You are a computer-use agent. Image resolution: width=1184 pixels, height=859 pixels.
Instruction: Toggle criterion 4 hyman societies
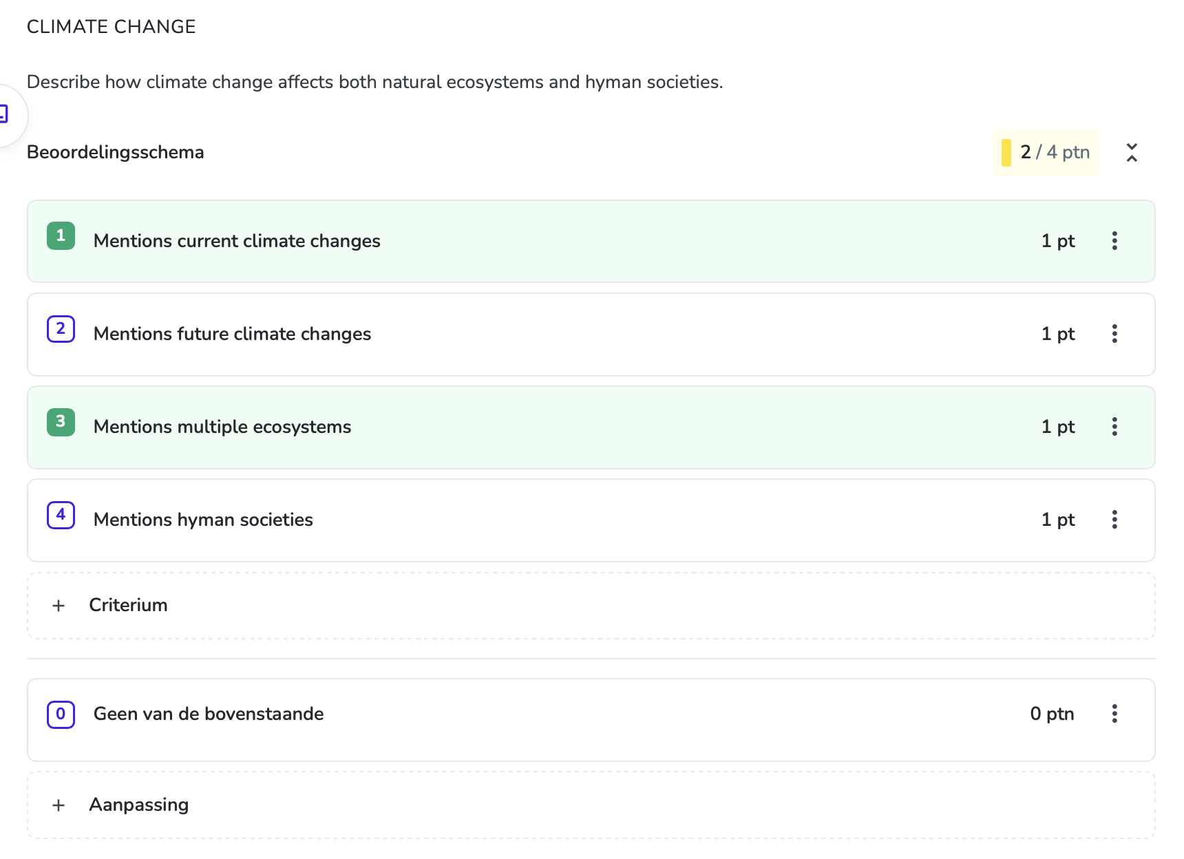tap(61, 514)
